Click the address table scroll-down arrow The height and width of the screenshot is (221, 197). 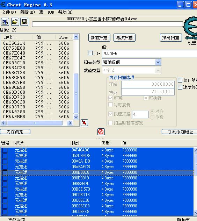tap(196, 213)
